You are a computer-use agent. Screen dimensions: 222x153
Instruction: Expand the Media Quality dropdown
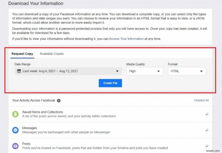(x=145, y=71)
